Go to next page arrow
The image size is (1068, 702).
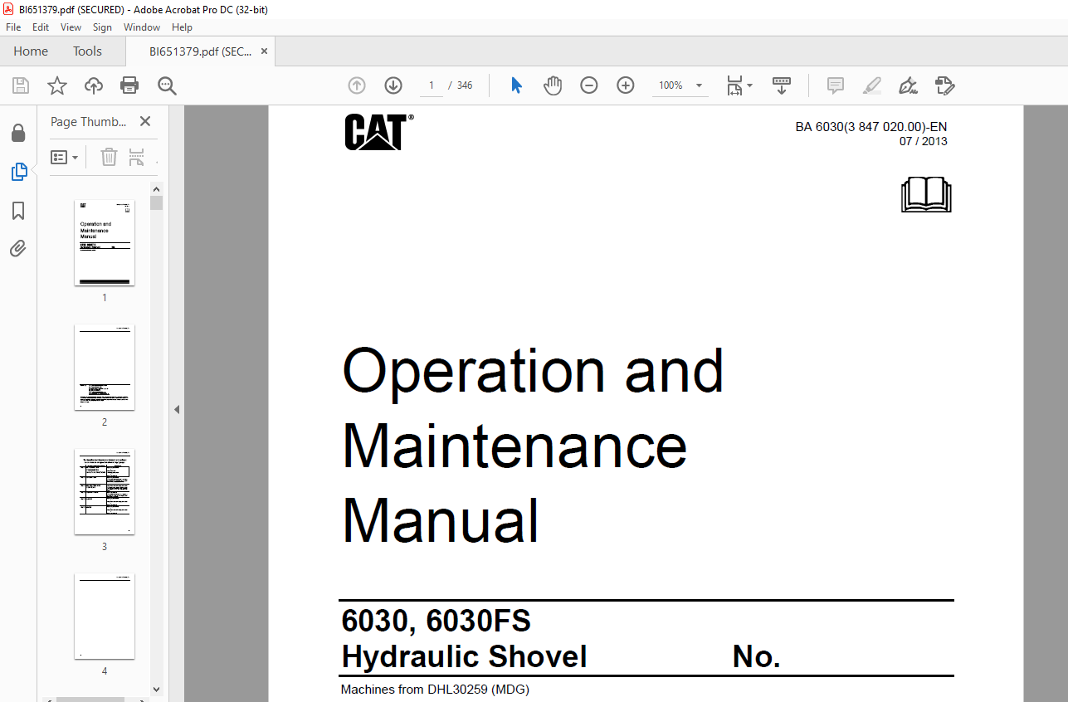(x=393, y=85)
